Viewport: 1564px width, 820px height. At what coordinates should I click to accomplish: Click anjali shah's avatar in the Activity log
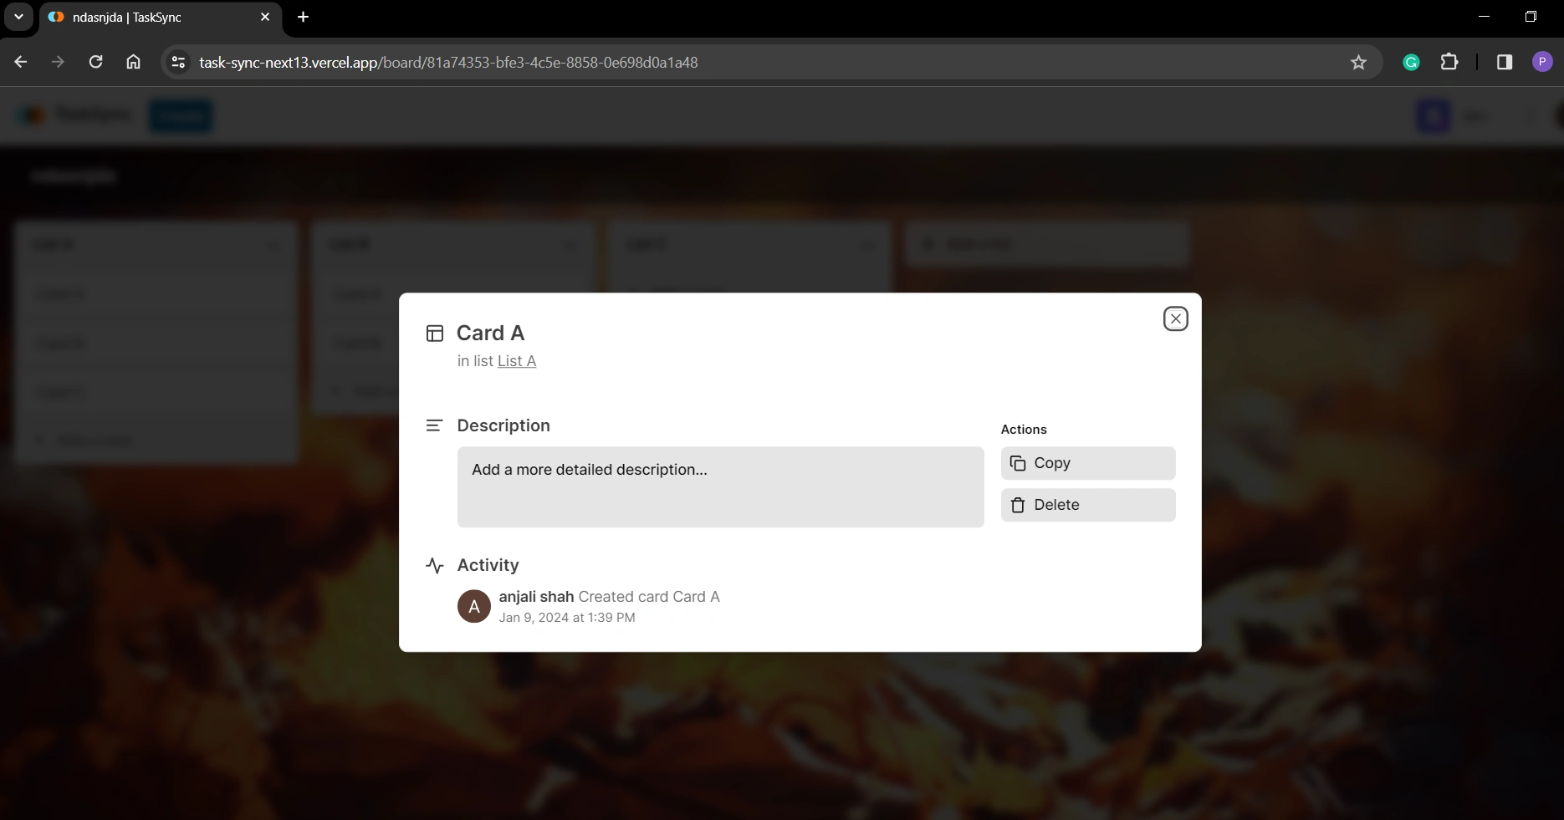tap(474, 606)
